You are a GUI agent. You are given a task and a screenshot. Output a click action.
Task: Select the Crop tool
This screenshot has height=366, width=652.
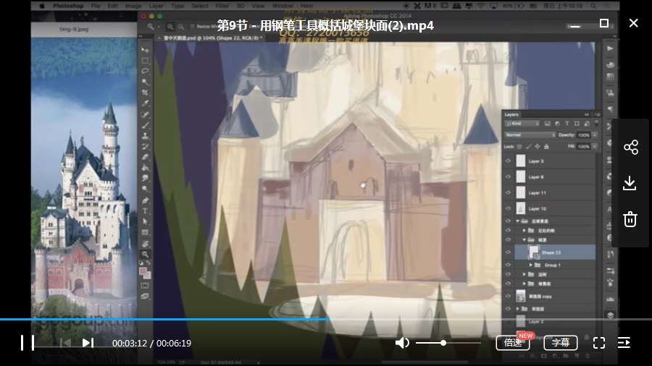pyautogui.click(x=145, y=93)
